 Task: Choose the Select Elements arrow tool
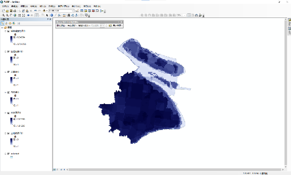[x=47, y=15]
